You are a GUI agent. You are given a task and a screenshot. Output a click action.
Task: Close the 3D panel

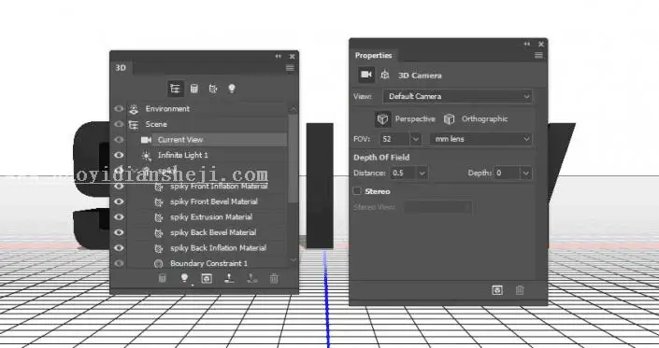click(292, 56)
